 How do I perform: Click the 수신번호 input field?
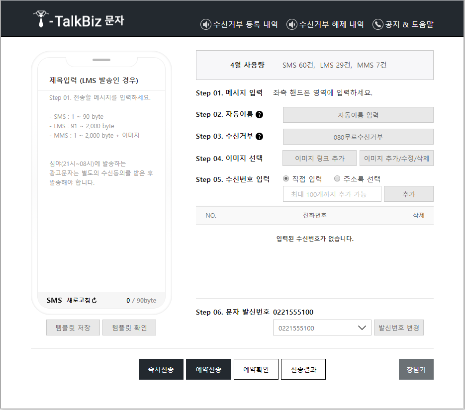pos(332,194)
